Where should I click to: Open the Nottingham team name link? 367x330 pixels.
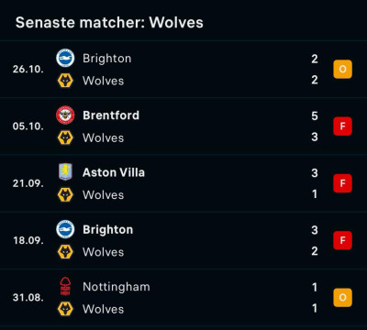117,287
